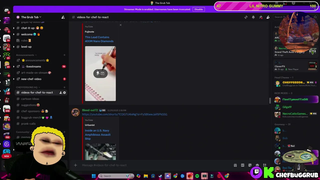This screenshot has height=180, width=320.
Task: Collapse the CHEFFERSONS HQ category
Action: pos(28,87)
